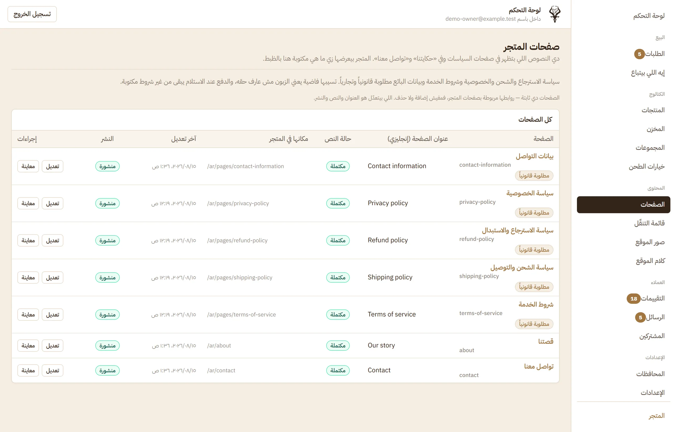Open المحافظات governorates in sidebar

(x=650, y=374)
